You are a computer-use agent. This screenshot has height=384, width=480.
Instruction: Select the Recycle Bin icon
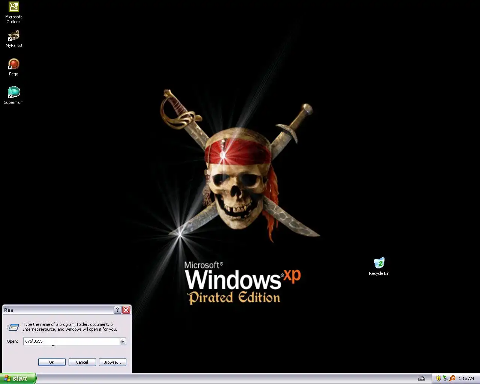tap(379, 267)
